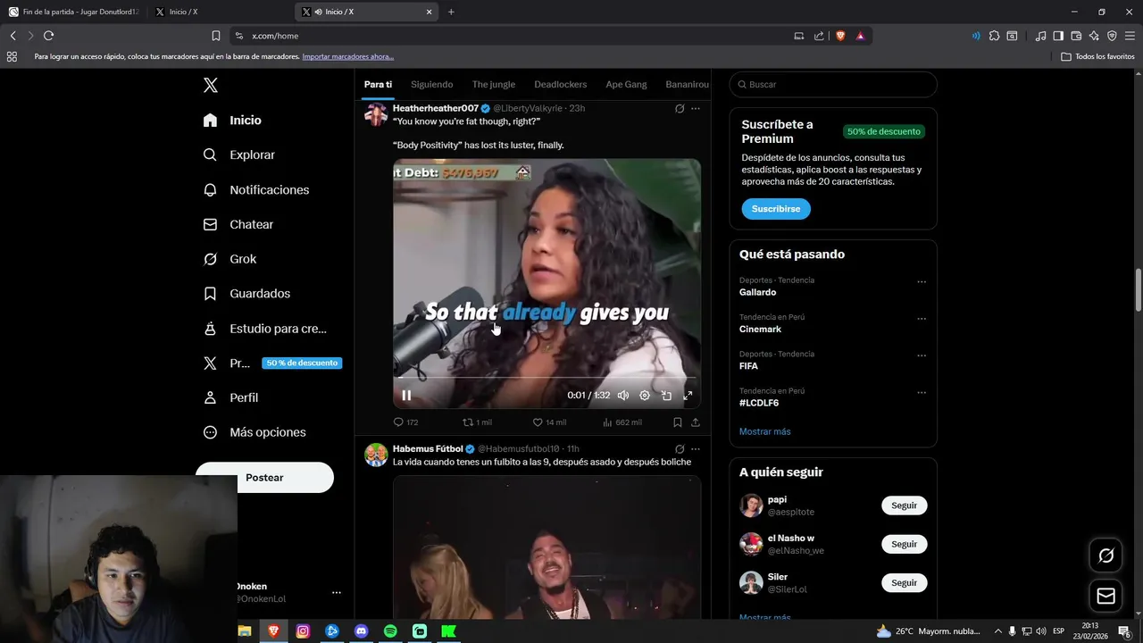Open video settings gear
1143x643 pixels.
645,395
